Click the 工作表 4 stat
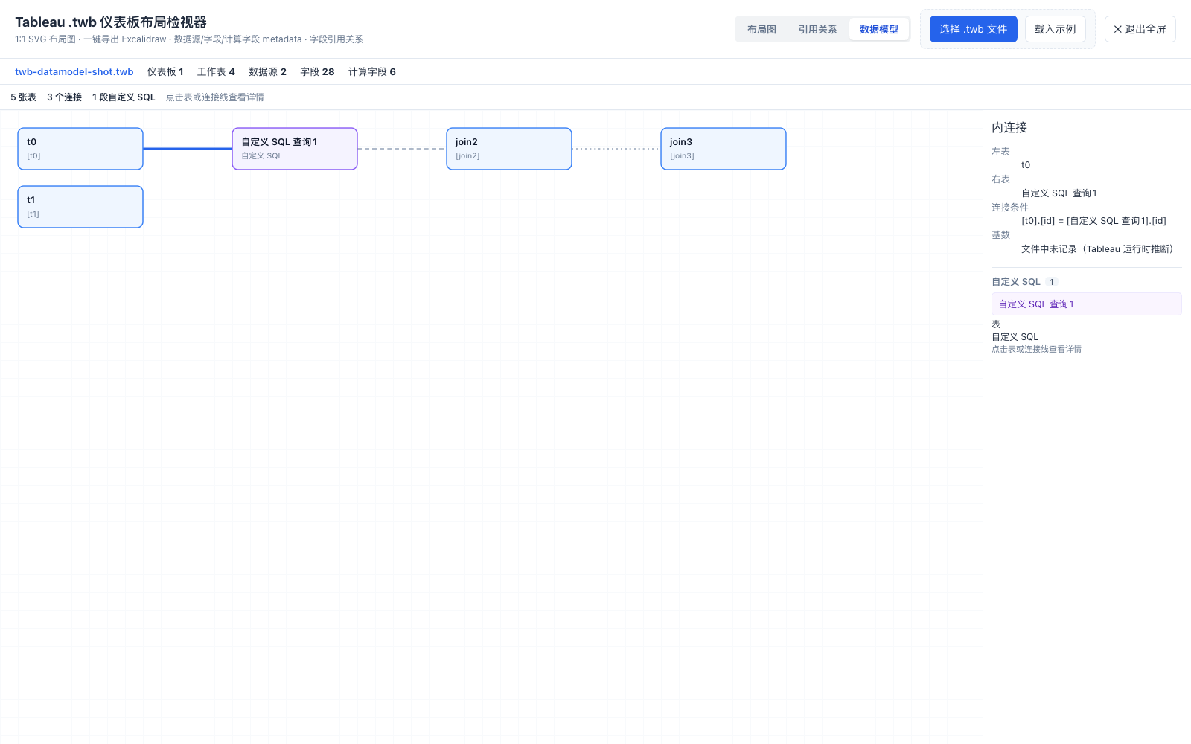Screen dimensions: 1191x744 tap(216, 72)
